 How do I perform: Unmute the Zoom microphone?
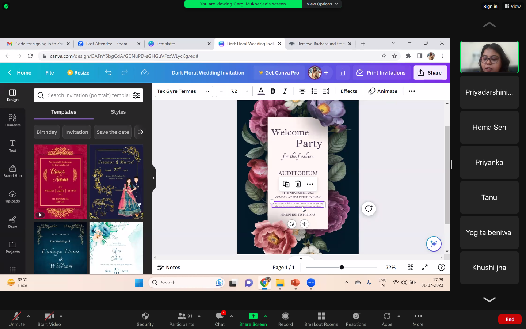tap(17, 319)
